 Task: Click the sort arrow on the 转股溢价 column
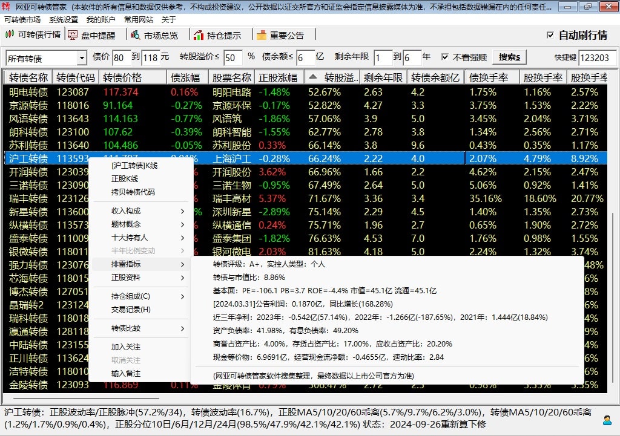[x=313, y=77]
